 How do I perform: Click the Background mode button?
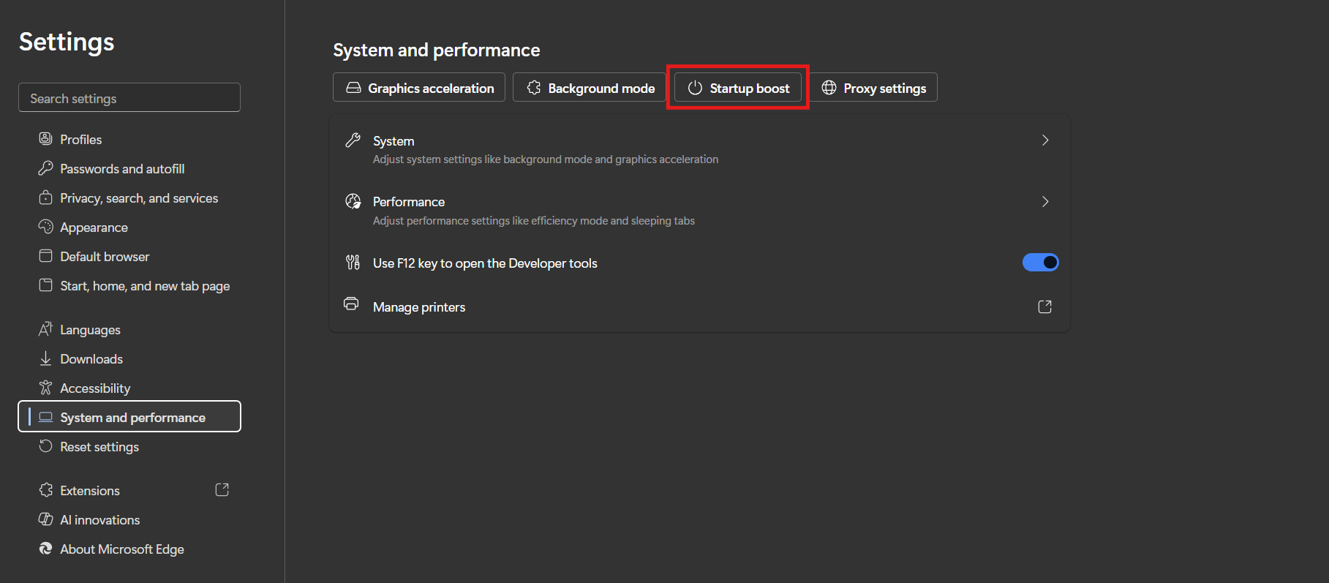tap(590, 88)
